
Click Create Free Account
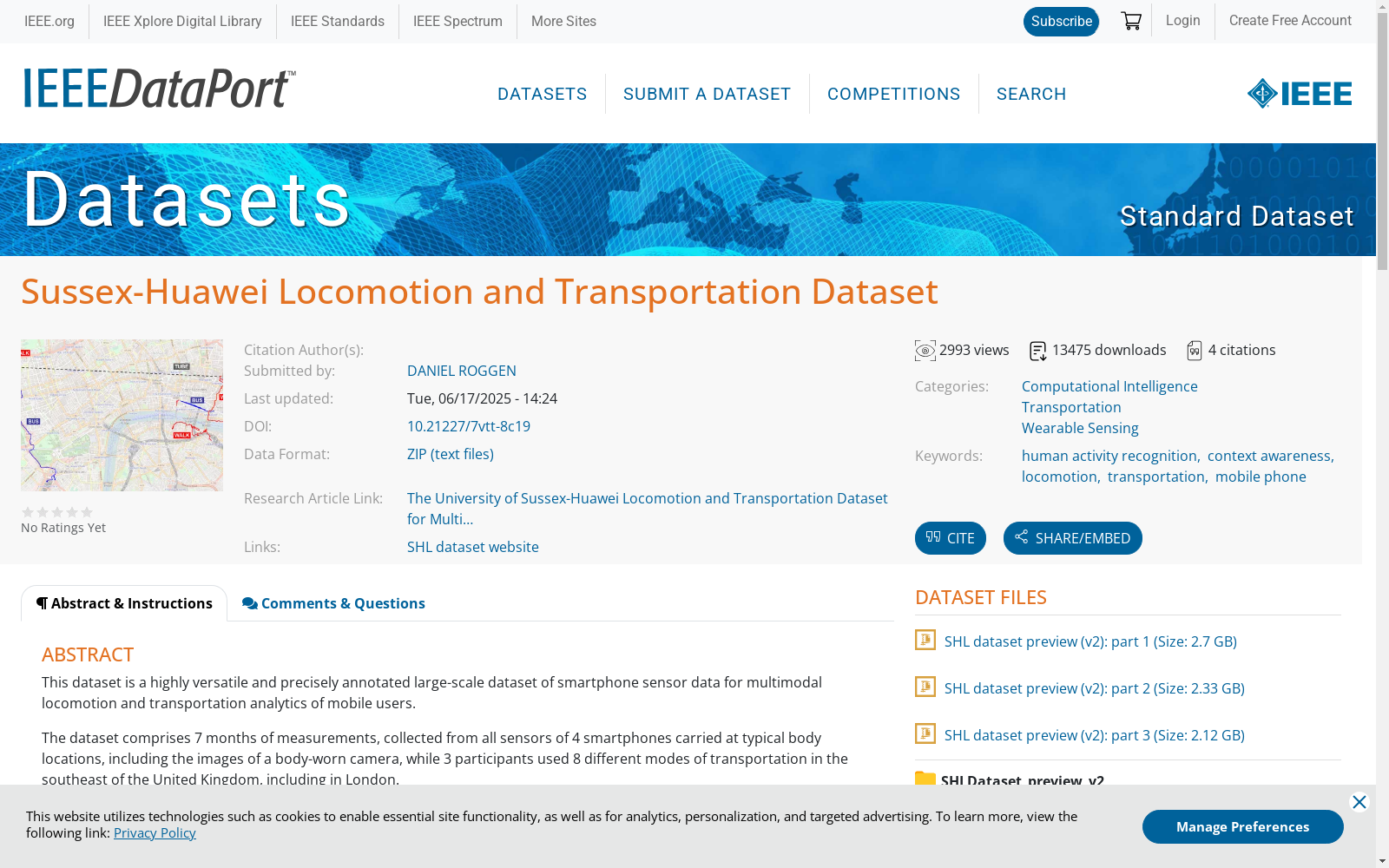(x=1290, y=20)
